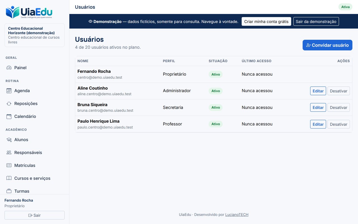Navigate to Alunos page
The height and width of the screenshot is (224, 358).
(35, 140)
